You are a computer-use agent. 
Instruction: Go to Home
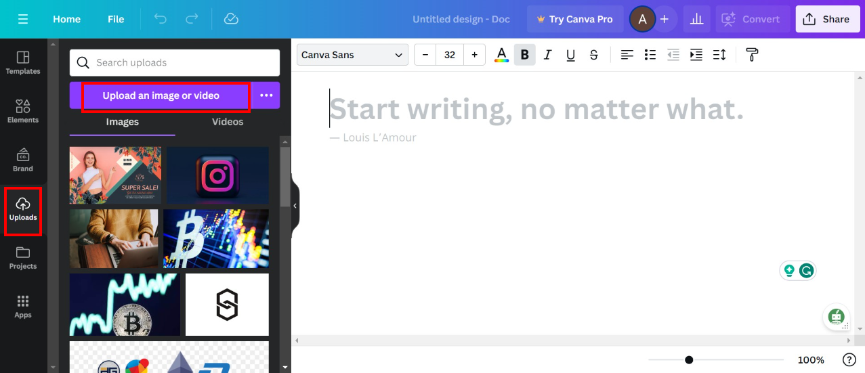[67, 19]
